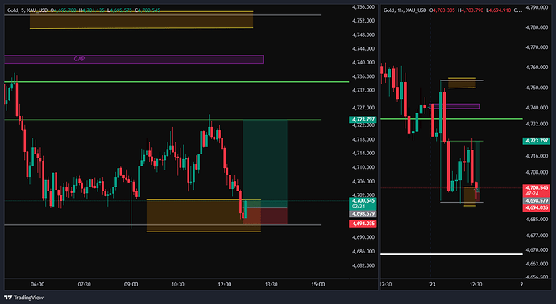Click the 15:00 time axis label
Screen dimensions: 556x304
[318, 285]
